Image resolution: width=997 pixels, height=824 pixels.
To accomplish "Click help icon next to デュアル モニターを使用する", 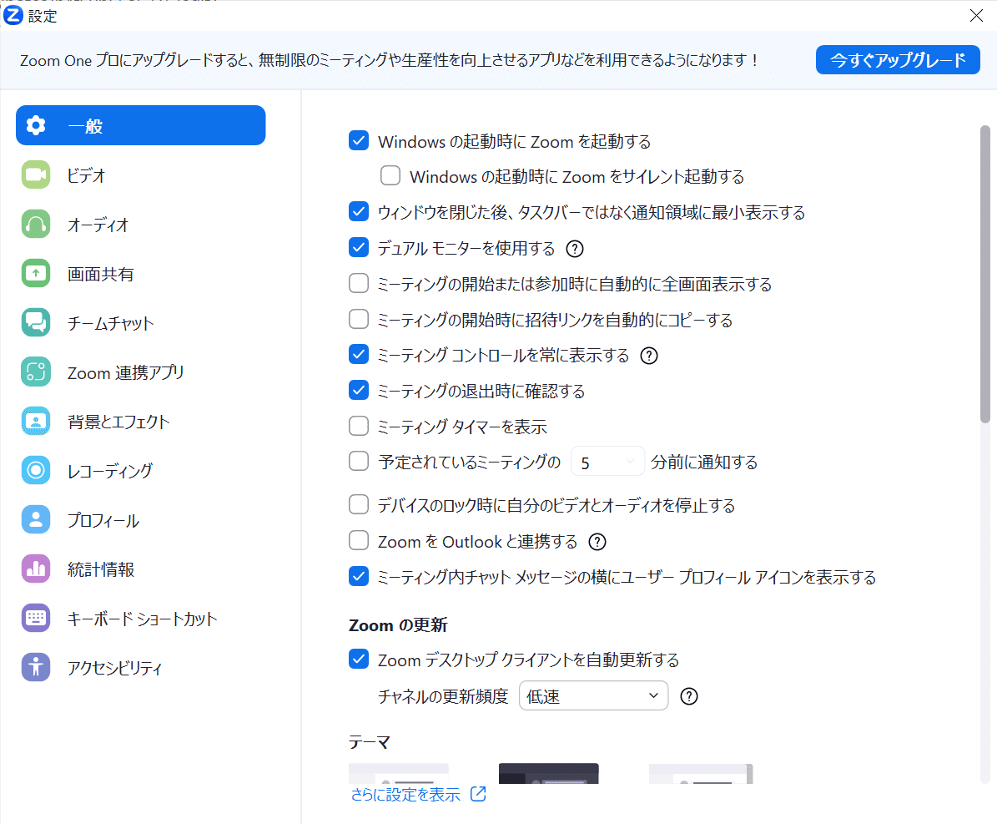I will [x=574, y=249].
